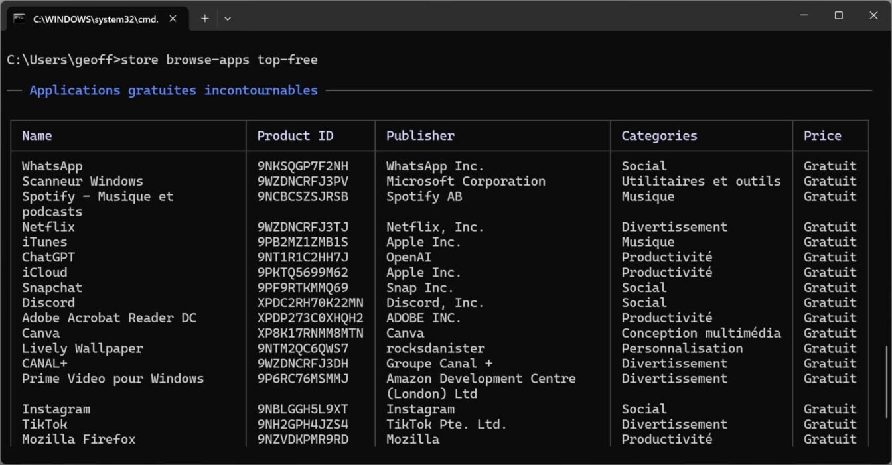The height and width of the screenshot is (465, 892).
Task: Select the ChatGPT row published by OpenAI
Action: point(48,257)
